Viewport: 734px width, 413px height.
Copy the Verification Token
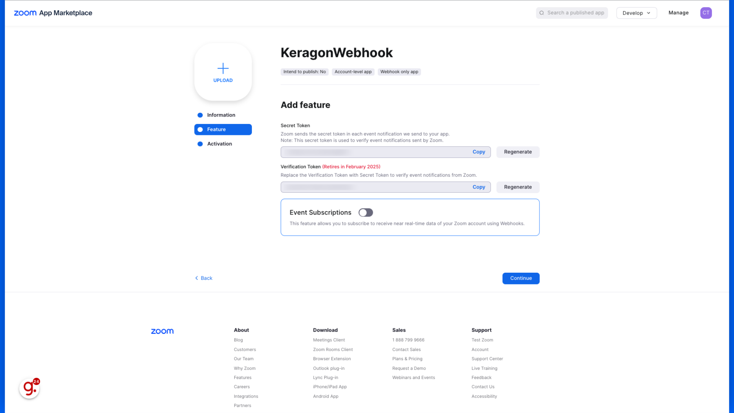tap(479, 187)
